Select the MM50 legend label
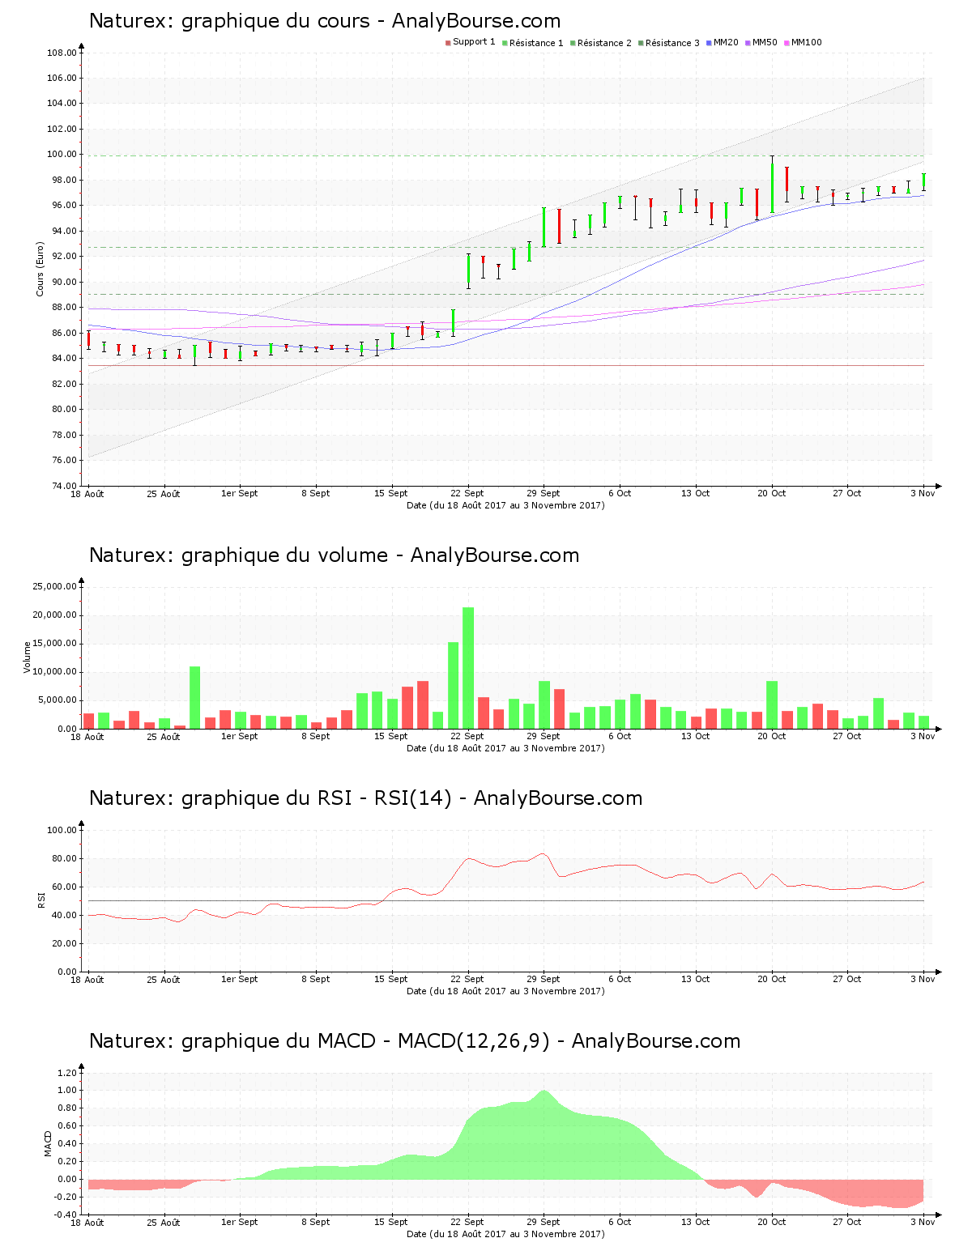 (x=765, y=43)
